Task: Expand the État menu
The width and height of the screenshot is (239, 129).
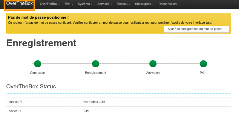Action: coord(69,4)
